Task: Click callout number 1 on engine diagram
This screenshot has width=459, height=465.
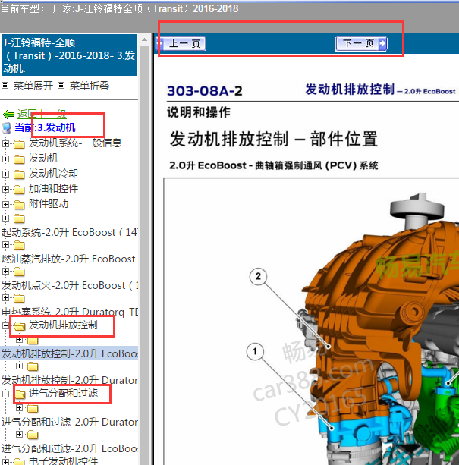Action: coord(255,351)
